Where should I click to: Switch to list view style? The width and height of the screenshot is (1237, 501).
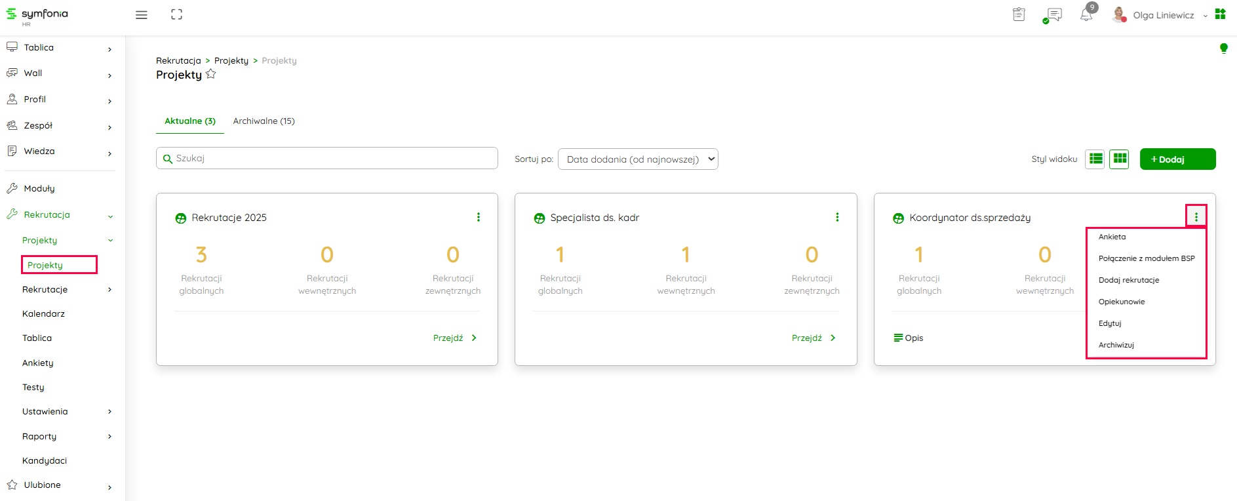(1095, 159)
